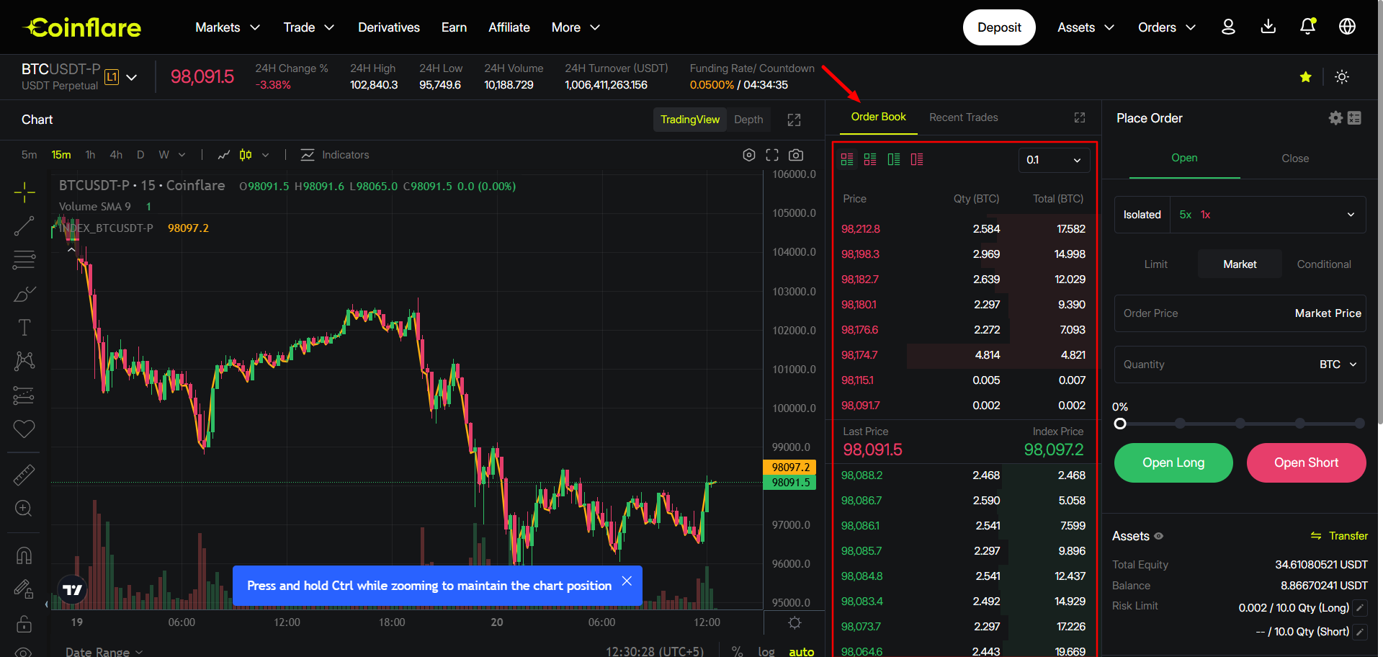Select the Limit order type
Screen dimensions: 1383x657
click(1155, 264)
